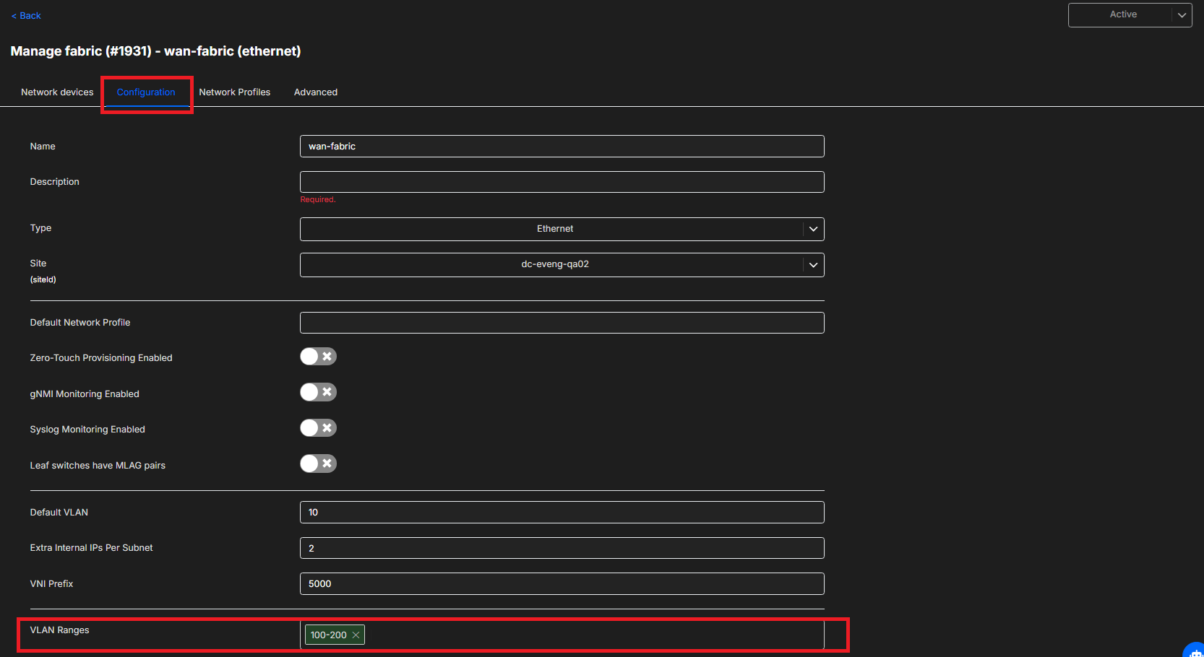Click the VNI Prefix input field
This screenshot has width=1204, height=657.
pos(562,584)
